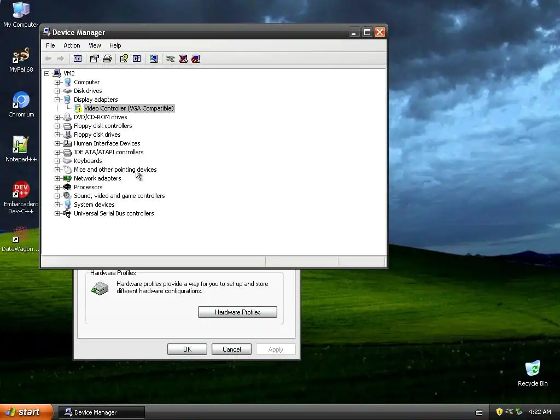Click the Help question-mark toolbar icon
The height and width of the screenshot is (420, 560).
(x=124, y=59)
